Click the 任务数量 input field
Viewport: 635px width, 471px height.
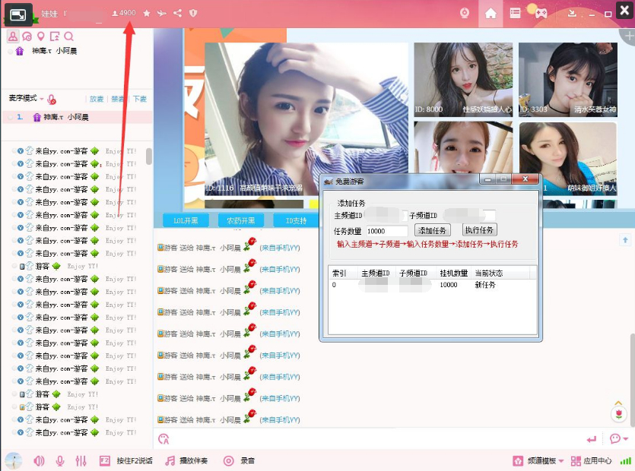click(387, 231)
